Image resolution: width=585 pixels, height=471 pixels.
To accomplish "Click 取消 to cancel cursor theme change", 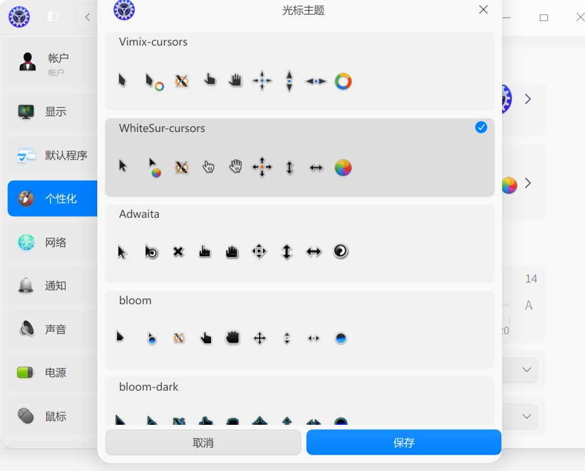I will tap(203, 443).
